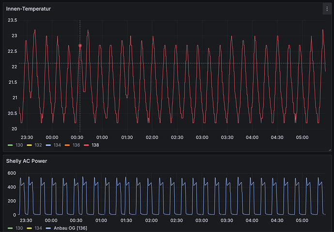This screenshot has height=232, width=334.
Task: Click yellow color swatch for series 132
Action: pyautogui.click(x=29, y=145)
